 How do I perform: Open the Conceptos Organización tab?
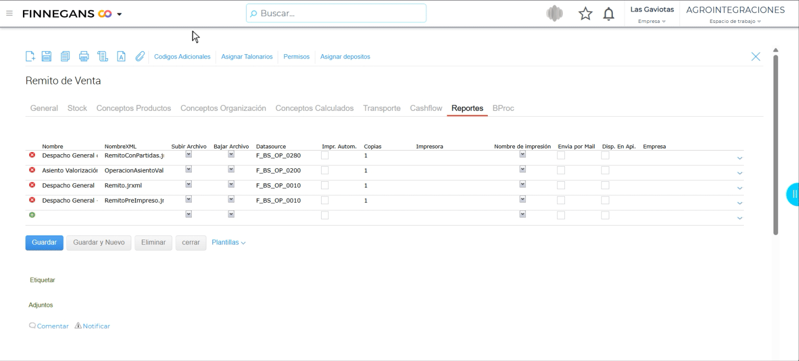point(223,108)
